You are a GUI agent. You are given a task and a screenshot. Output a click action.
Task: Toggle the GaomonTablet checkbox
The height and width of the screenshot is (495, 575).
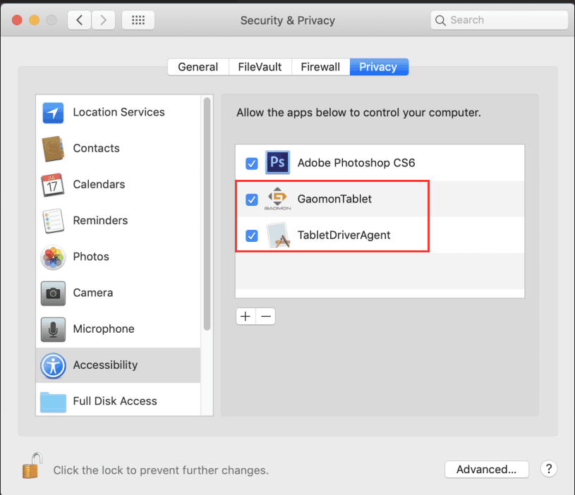(x=252, y=200)
